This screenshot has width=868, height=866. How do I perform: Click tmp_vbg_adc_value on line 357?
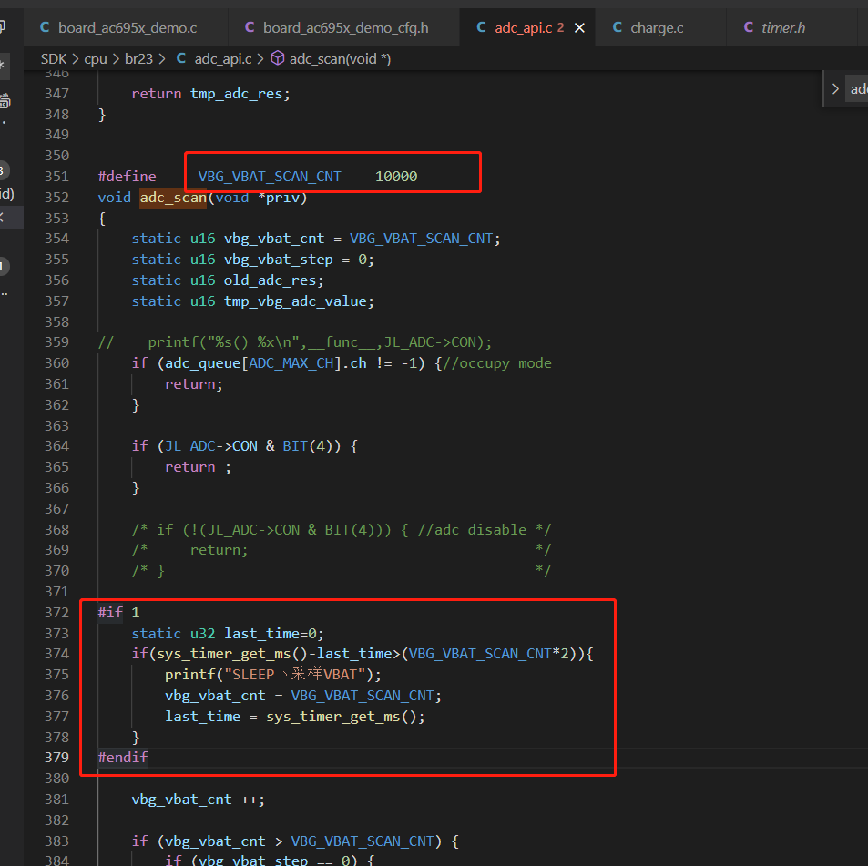pyautogui.click(x=295, y=301)
